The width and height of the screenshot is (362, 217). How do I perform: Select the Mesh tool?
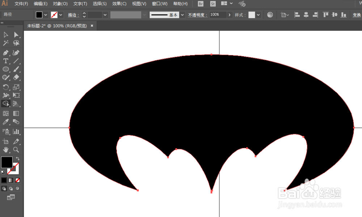(6, 114)
